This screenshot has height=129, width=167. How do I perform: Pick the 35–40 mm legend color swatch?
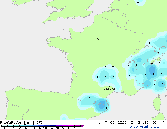click(65, 126)
